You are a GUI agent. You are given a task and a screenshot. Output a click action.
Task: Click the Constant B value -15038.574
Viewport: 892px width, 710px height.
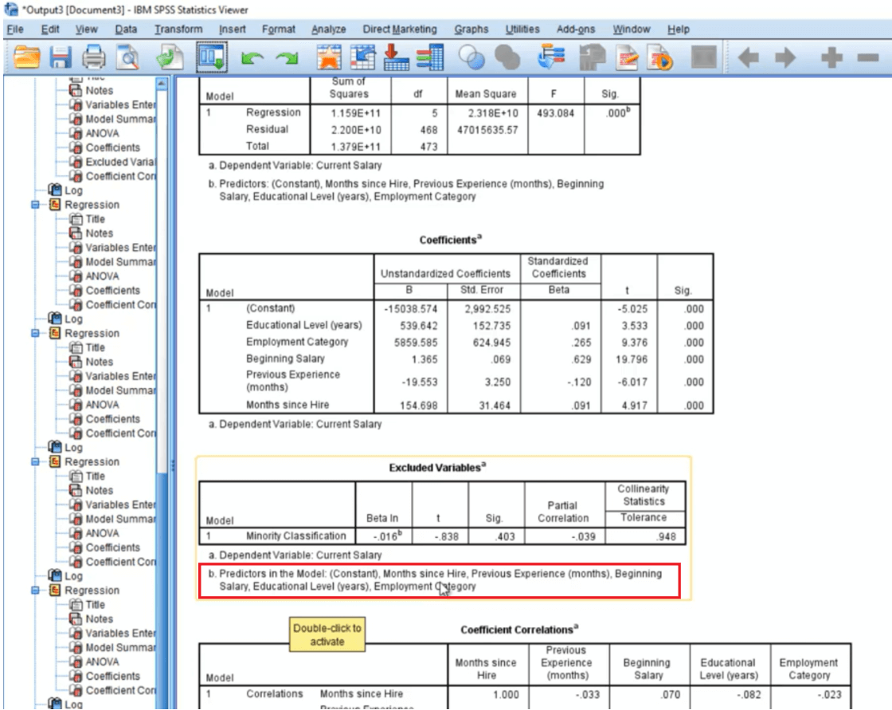(411, 309)
